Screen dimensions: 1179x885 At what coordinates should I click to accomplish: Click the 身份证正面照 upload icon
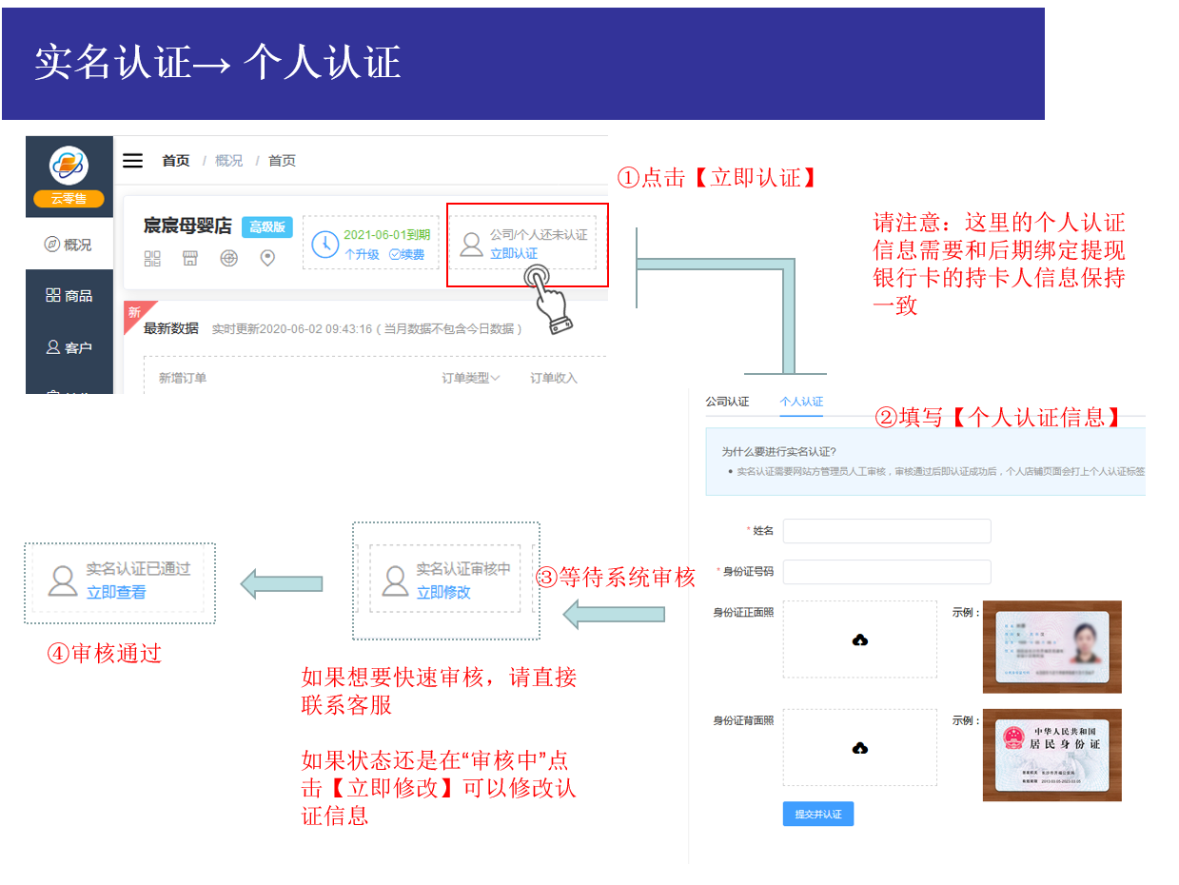point(860,639)
